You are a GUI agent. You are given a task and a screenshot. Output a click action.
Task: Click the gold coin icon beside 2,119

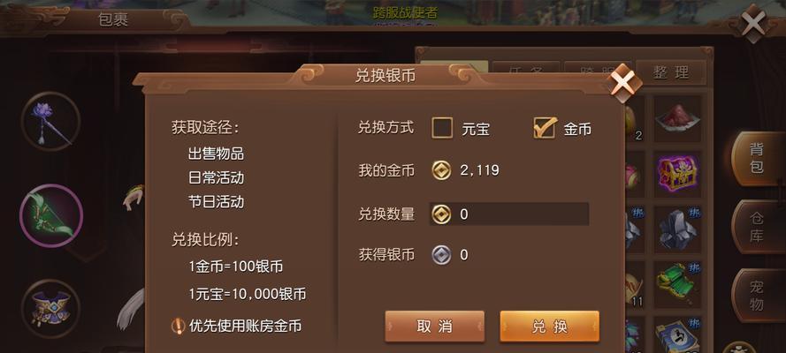(441, 170)
